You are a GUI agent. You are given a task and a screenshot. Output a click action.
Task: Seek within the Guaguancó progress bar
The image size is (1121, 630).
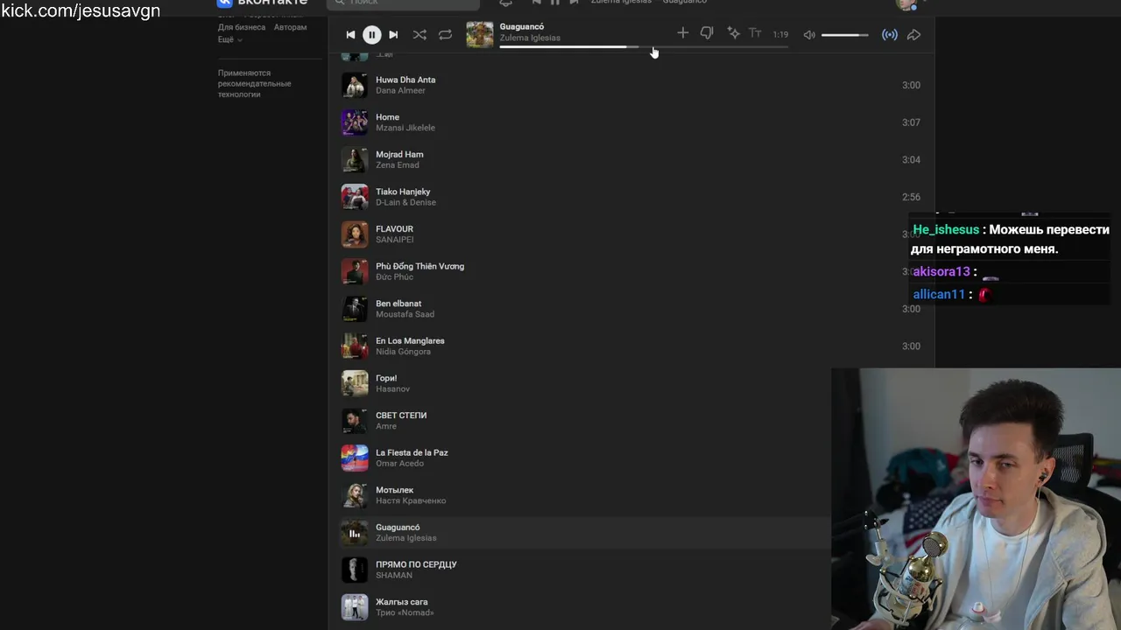click(x=644, y=46)
